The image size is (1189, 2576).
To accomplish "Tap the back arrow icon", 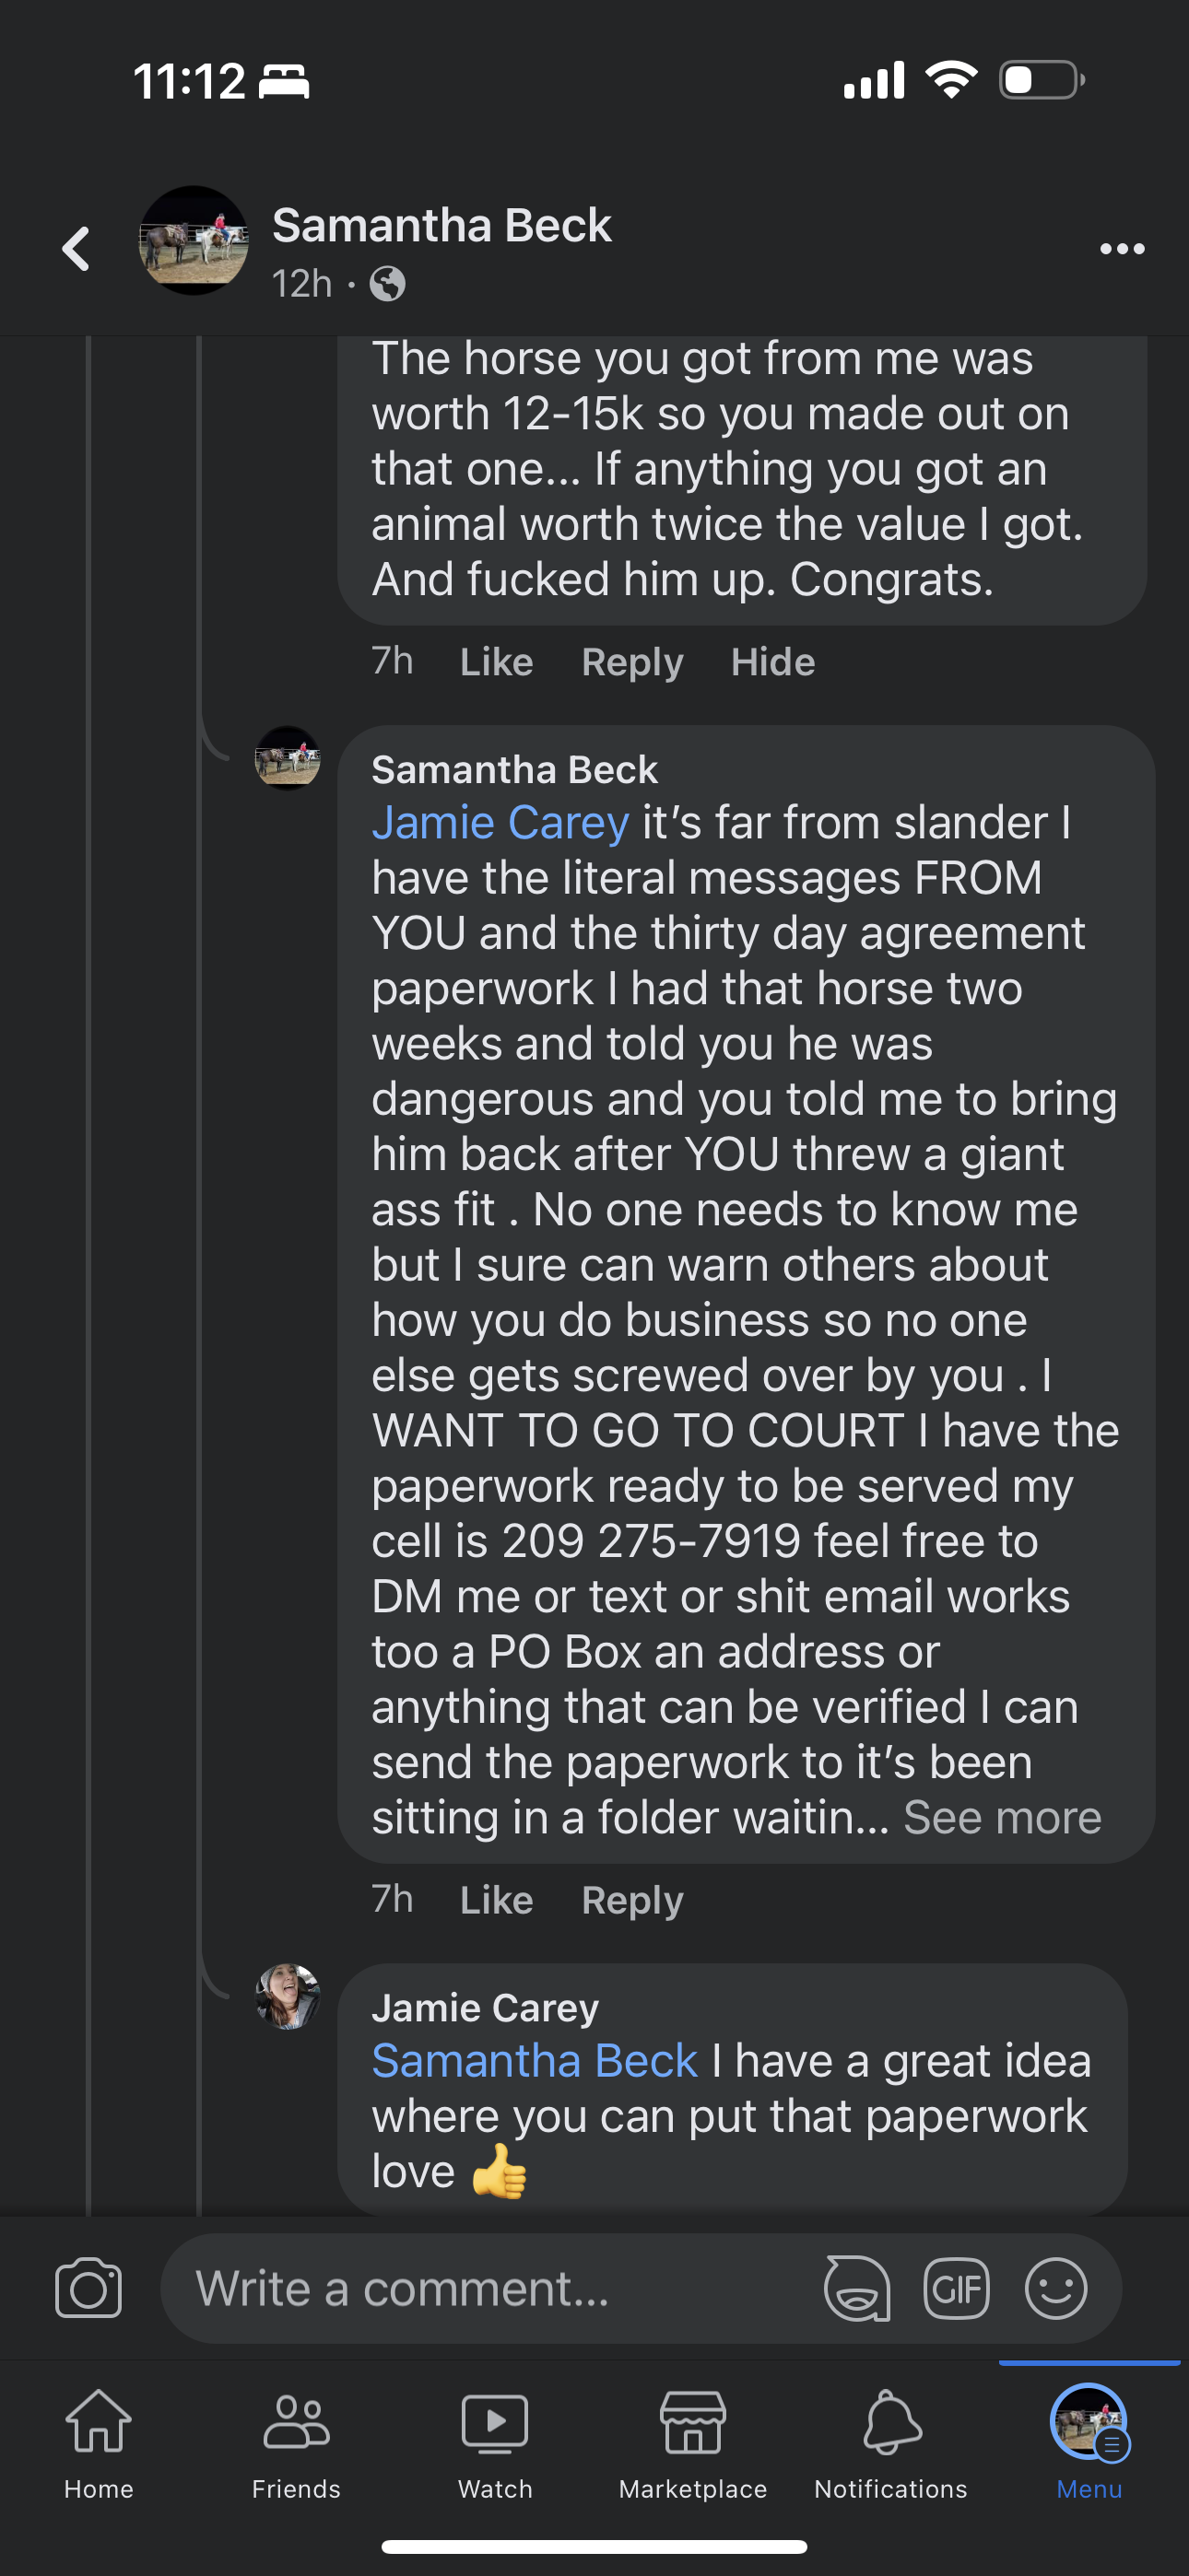I will 77,248.
